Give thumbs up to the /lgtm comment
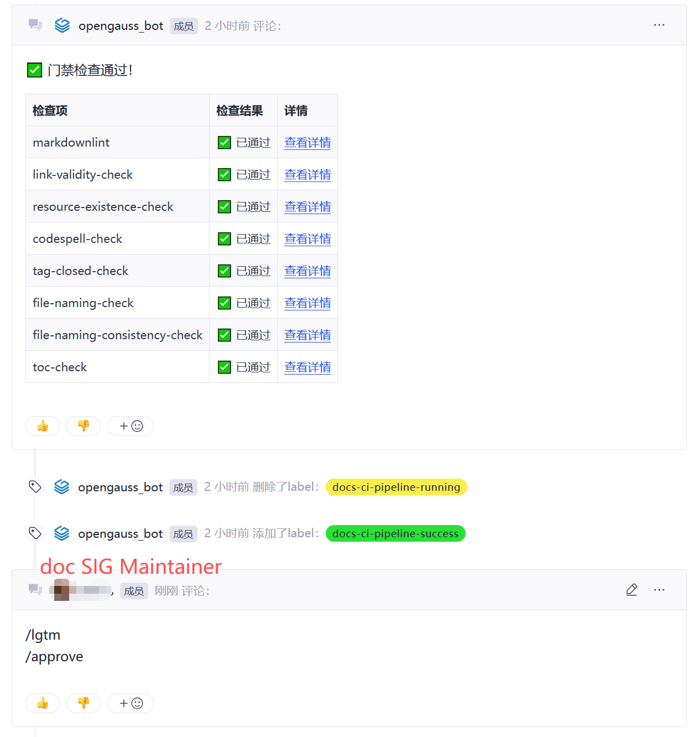The width and height of the screenshot is (693, 737). 43,703
